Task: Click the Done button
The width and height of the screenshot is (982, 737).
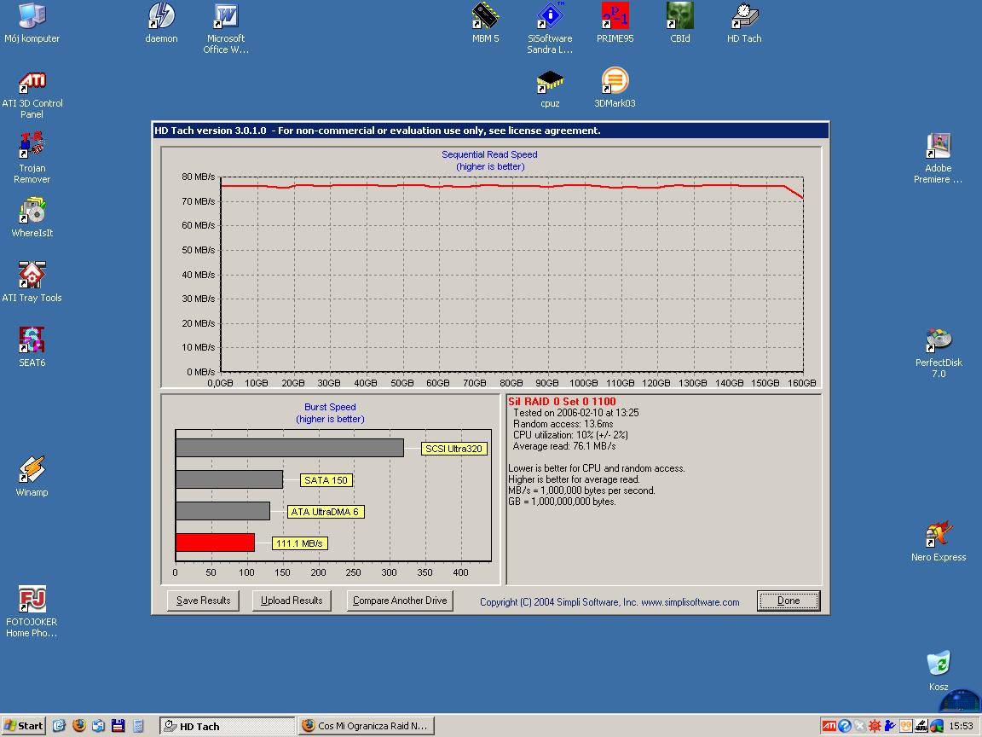Action: click(x=788, y=601)
